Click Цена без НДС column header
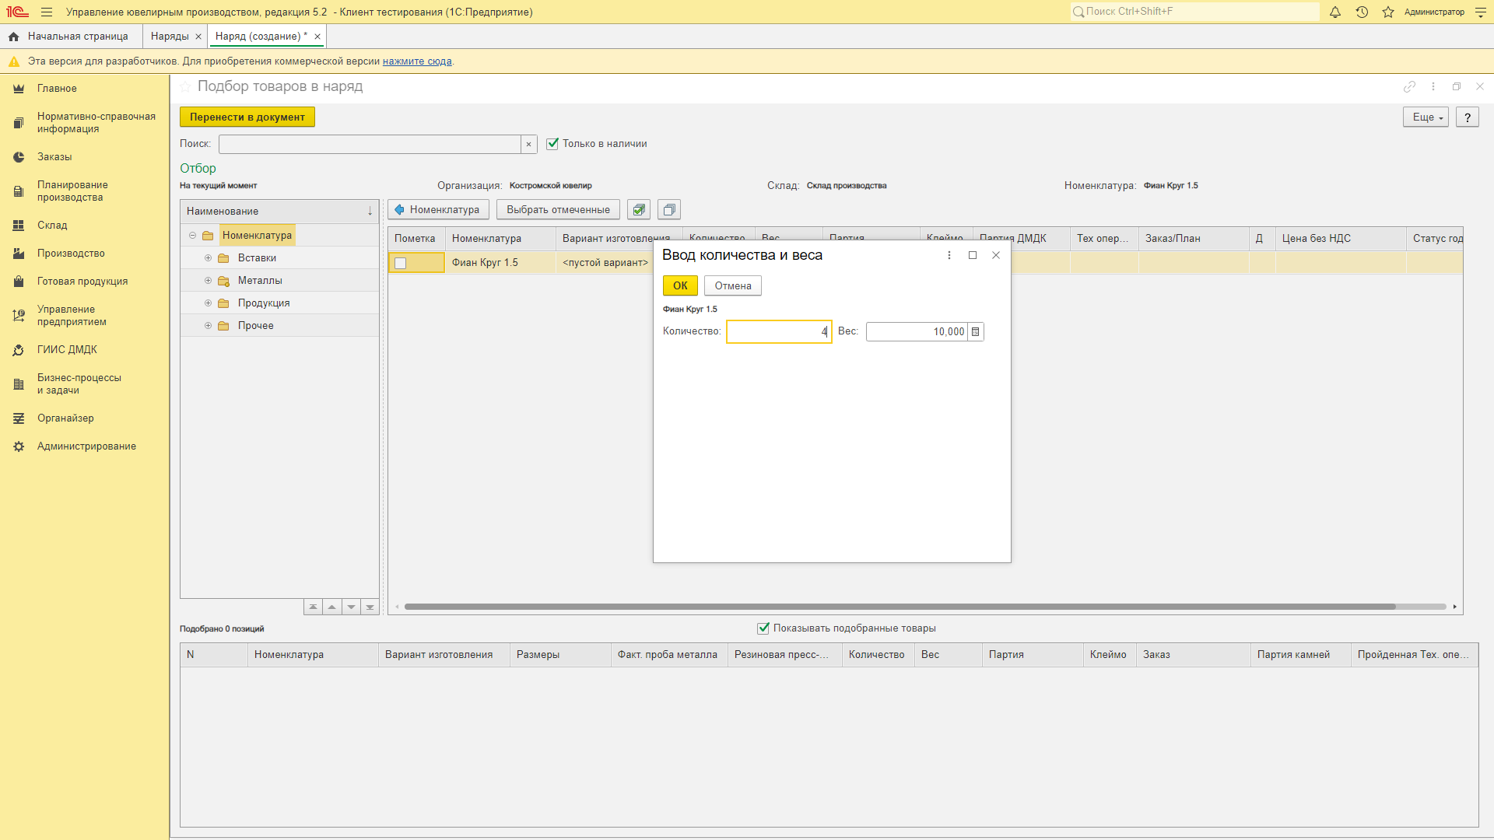 click(x=1341, y=239)
